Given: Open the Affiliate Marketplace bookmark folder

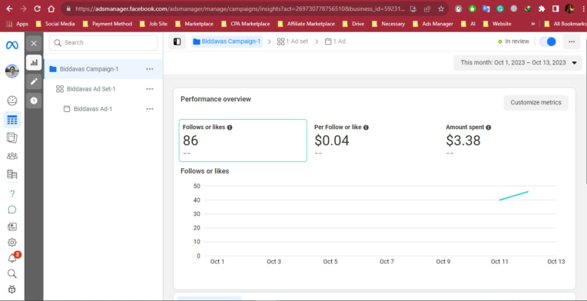Looking at the screenshot, I should click(x=307, y=24).
